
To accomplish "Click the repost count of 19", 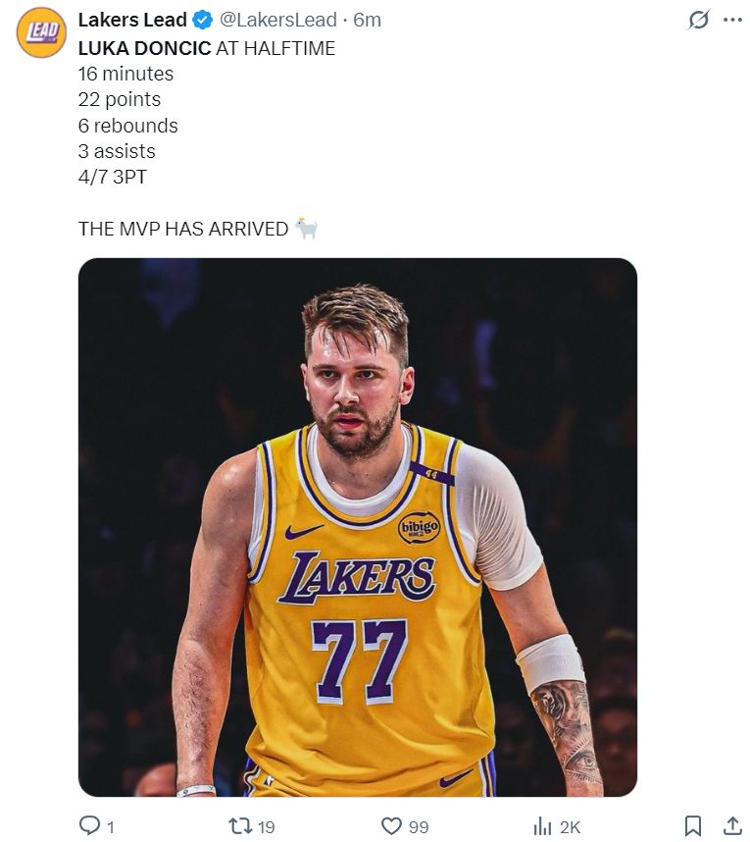I will tap(266, 827).
